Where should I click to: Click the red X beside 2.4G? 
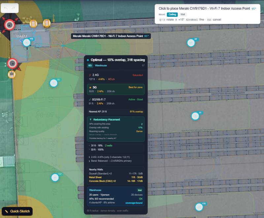point(90,75)
